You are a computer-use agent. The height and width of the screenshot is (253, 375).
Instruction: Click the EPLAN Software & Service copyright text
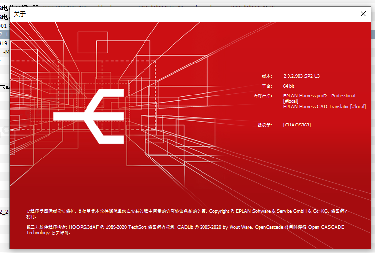point(278,211)
